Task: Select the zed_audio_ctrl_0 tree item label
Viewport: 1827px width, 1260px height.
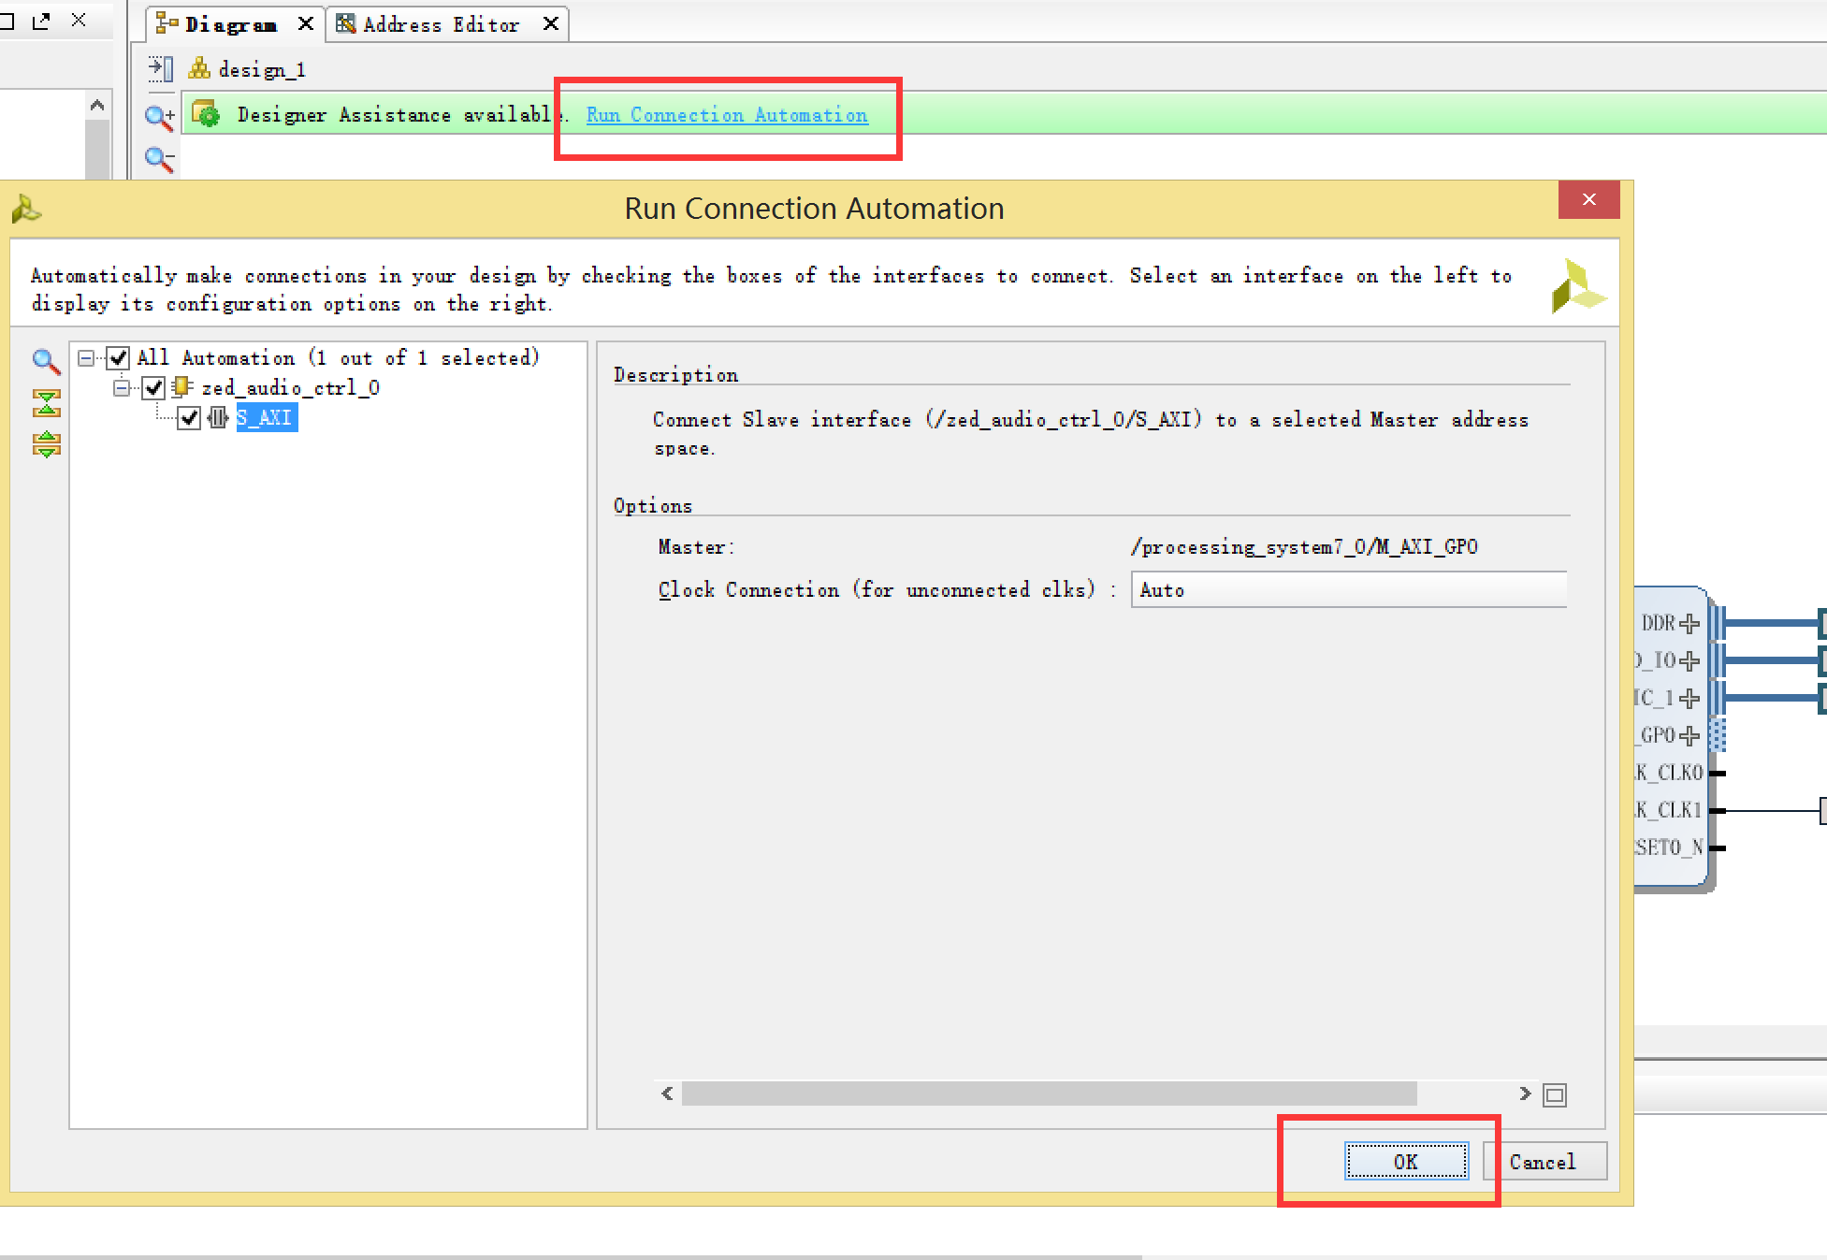Action: (290, 387)
